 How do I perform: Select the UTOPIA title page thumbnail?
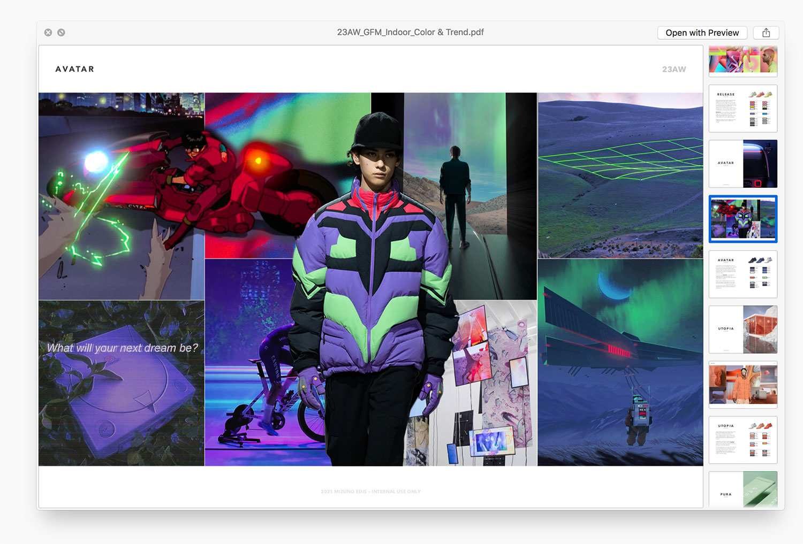coord(743,330)
